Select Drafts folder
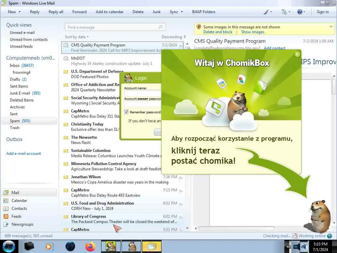The height and width of the screenshot is (253, 337). 18,79
